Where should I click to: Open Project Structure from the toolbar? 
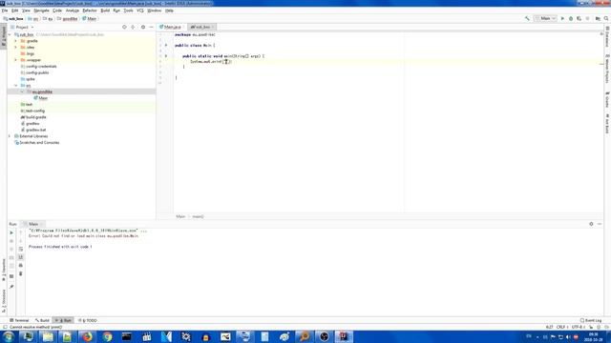click(598, 18)
